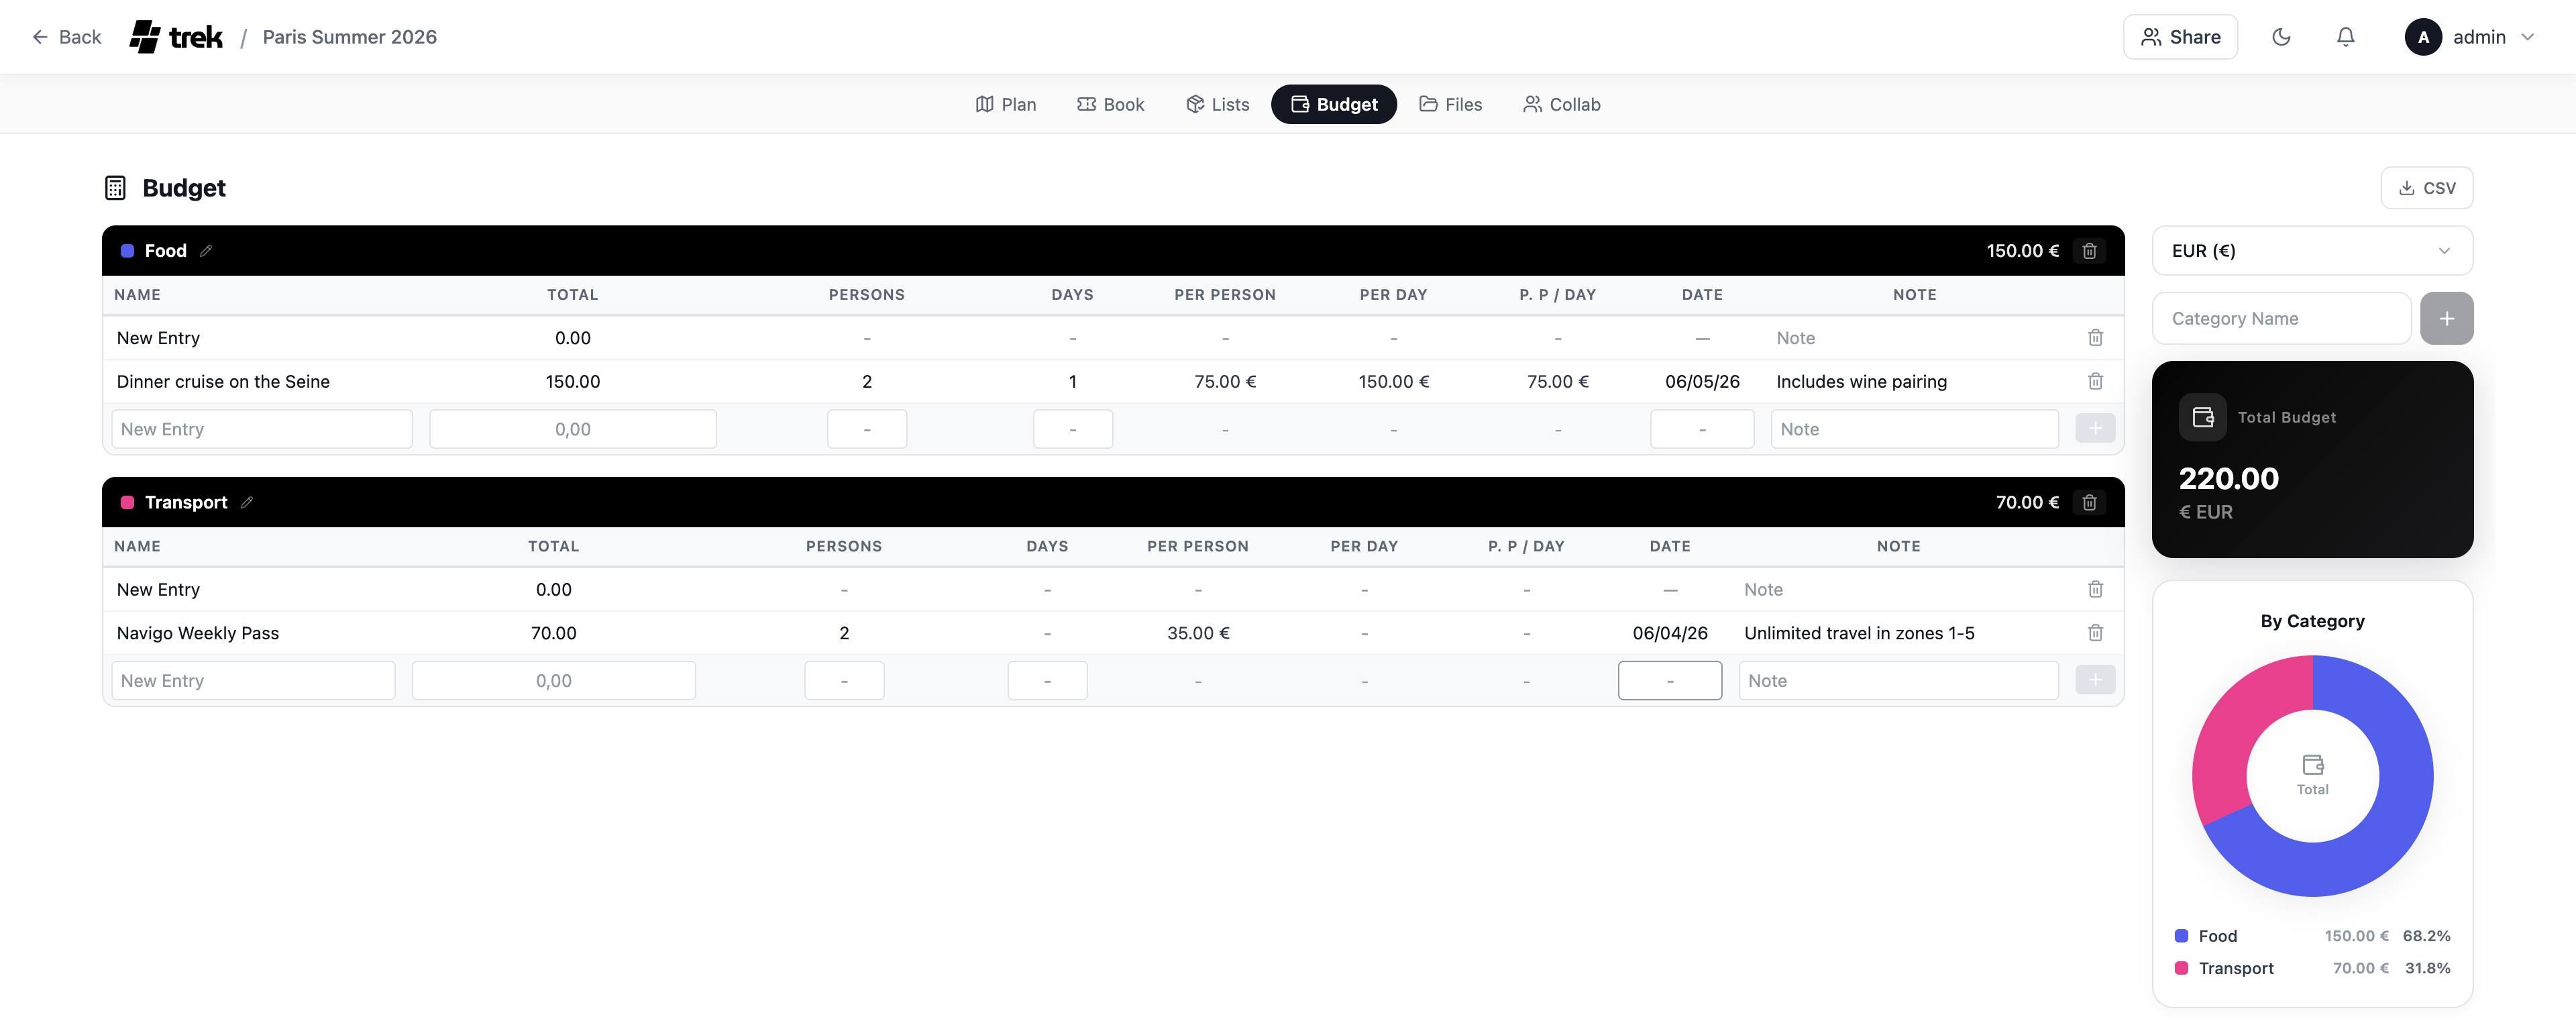Image resolution: width=2576 pixels, height=1025 pixels.
Task: Click the blue Food color swatch
Action: [127, 251]
